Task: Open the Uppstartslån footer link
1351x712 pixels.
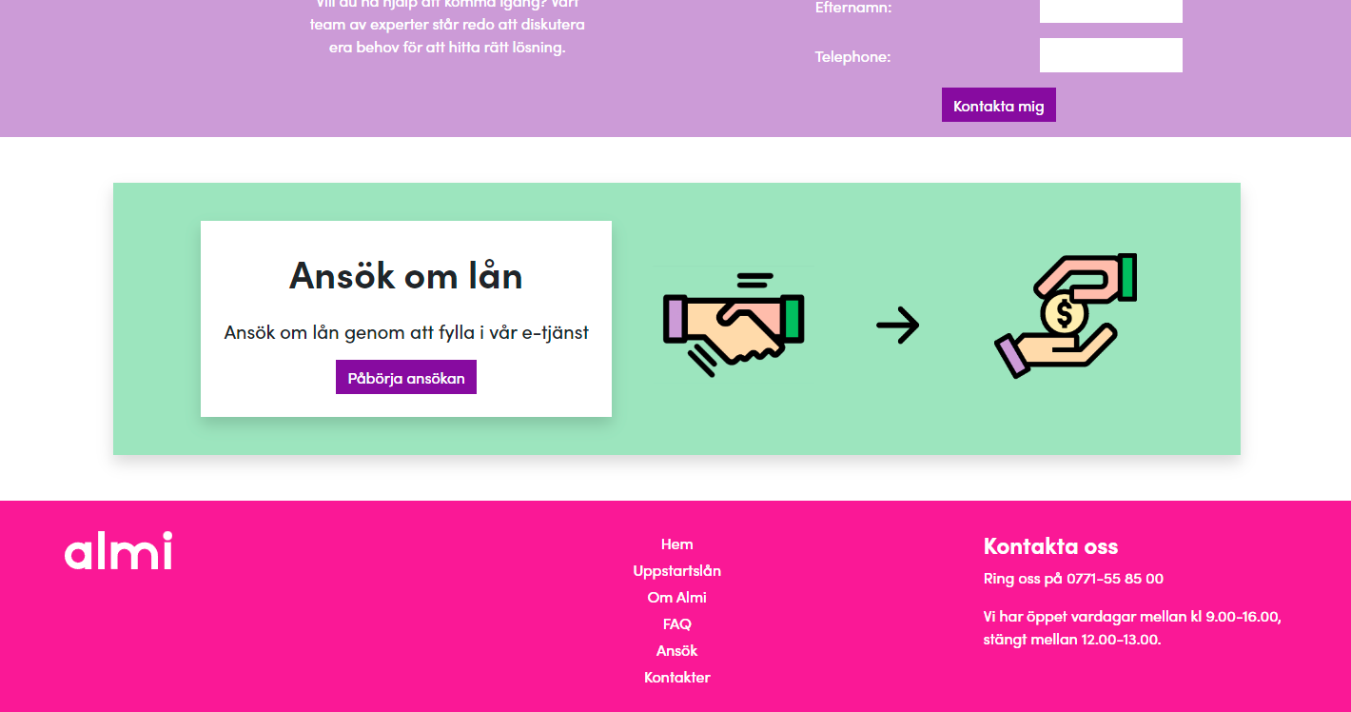Action: [677, 571]
